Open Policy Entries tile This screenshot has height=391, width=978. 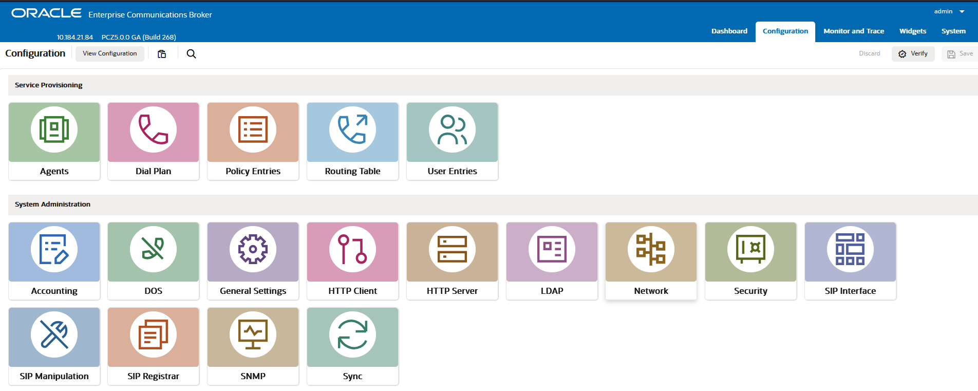click(x=253, y=141)
